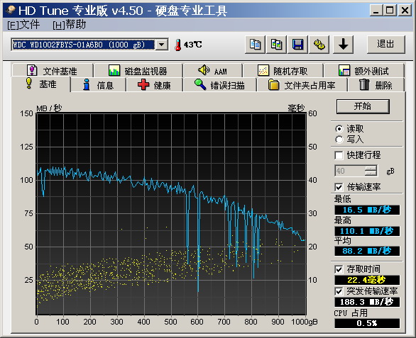416x338 pixels.
Task: Click the gB value spinner arrows
Action: tap(371, 171)
